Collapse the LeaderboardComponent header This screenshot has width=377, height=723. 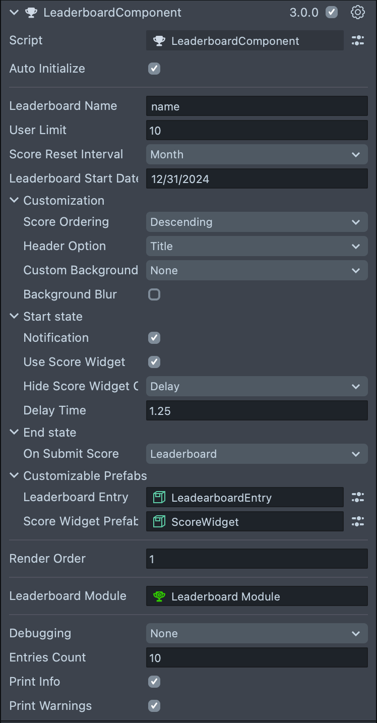pyautogui.click(x=14, y=13)
